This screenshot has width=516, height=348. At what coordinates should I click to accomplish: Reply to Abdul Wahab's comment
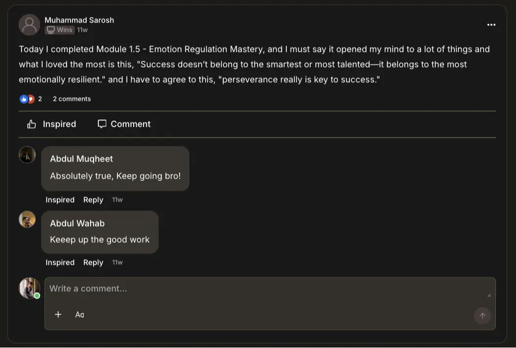click(x=93, y=262)
